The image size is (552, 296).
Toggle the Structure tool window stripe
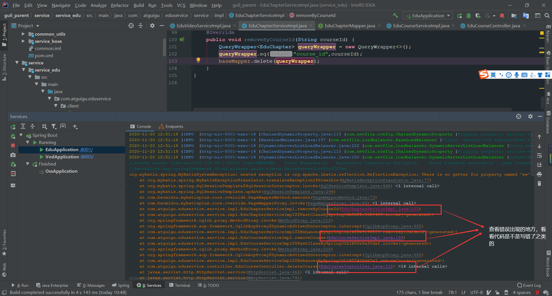(4, 67)
